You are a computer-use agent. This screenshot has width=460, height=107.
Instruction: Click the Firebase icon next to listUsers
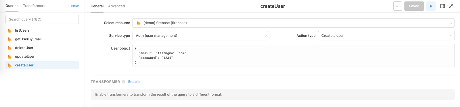point(9,30)
